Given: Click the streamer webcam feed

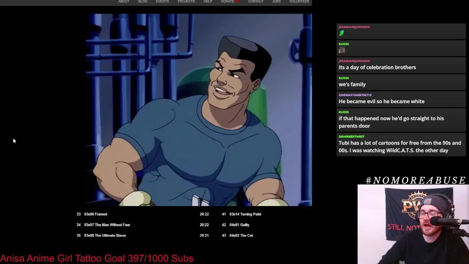Looking at the screenshot, I should (413, 224).
